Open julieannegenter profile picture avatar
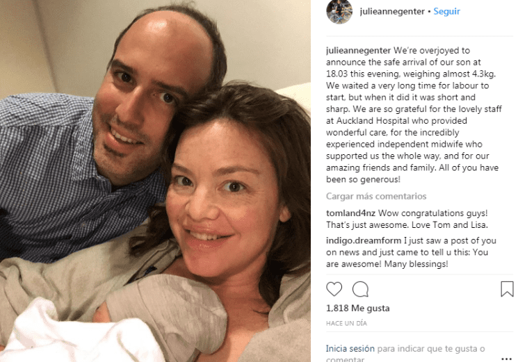 (339, 12)
